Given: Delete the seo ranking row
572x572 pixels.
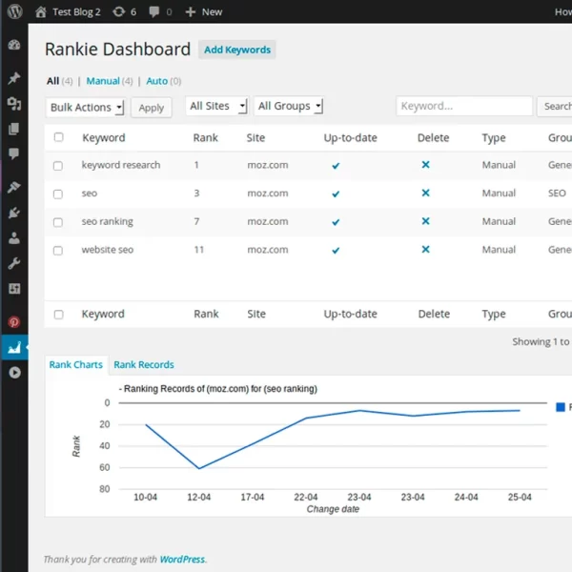Looking at the screenshot, I should tap(425, 221).
